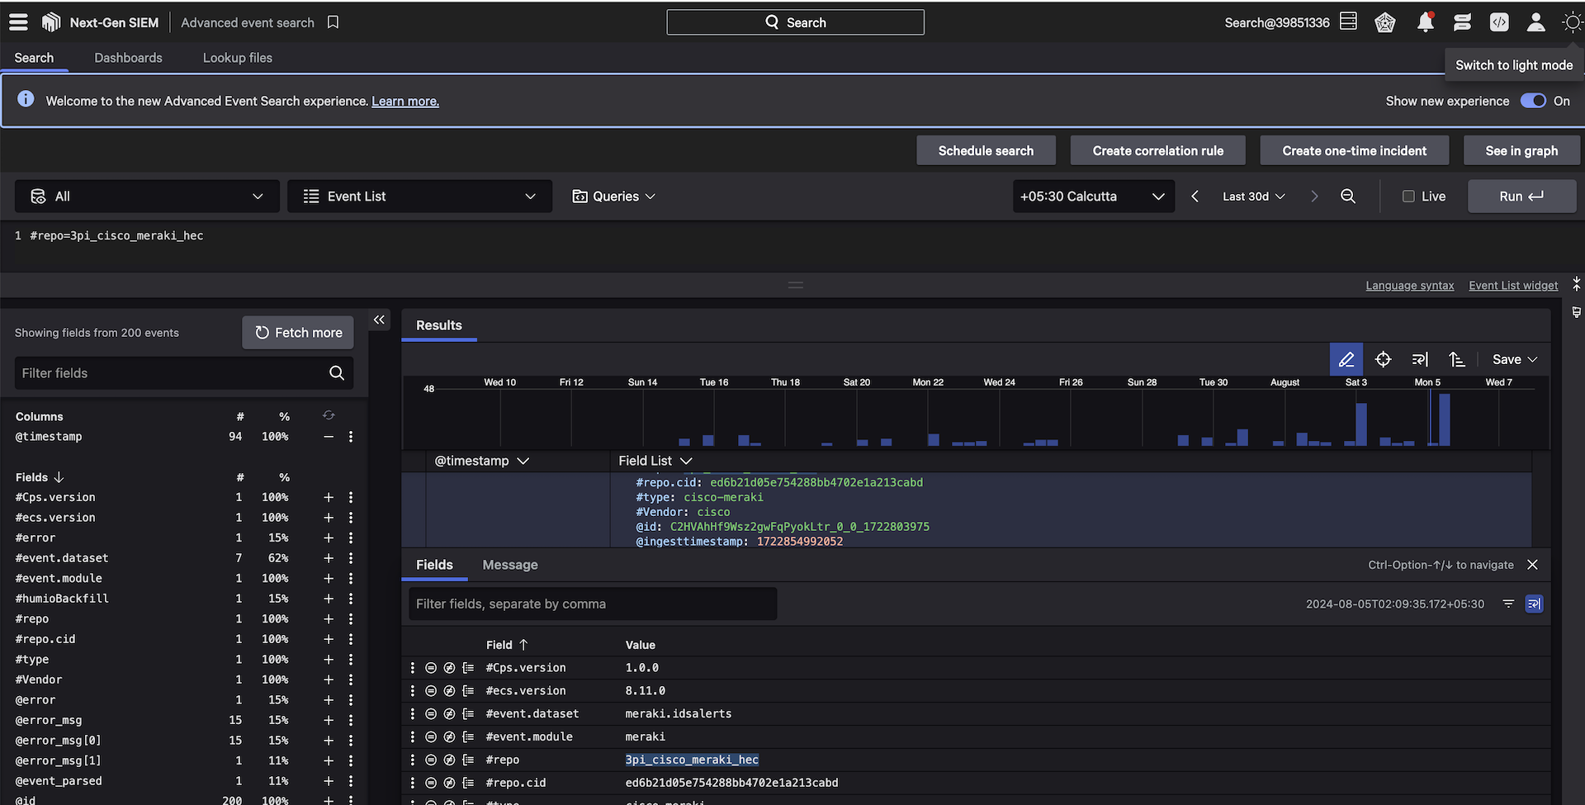Enable the Live checkbox
The image size is (1585, 805).
click(1408, 197)
